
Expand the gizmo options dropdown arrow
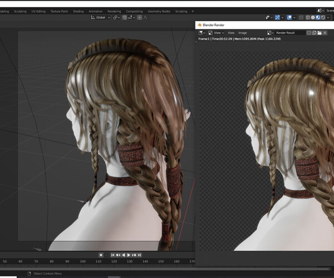(282, 17)
